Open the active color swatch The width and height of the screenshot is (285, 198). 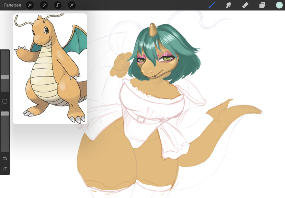(279, 5)
